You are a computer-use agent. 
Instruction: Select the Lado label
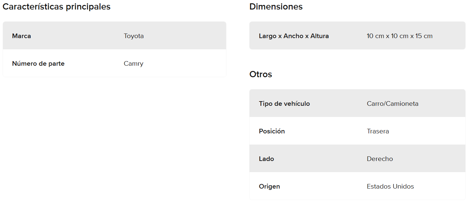pos(266,159)
